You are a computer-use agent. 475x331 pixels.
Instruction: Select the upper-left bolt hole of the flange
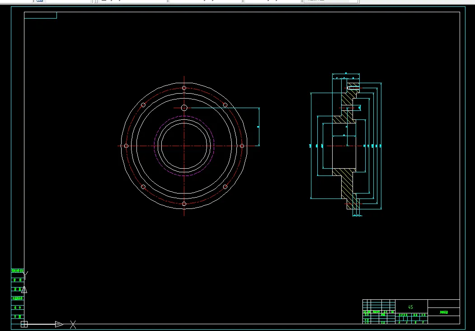[143, 105]
